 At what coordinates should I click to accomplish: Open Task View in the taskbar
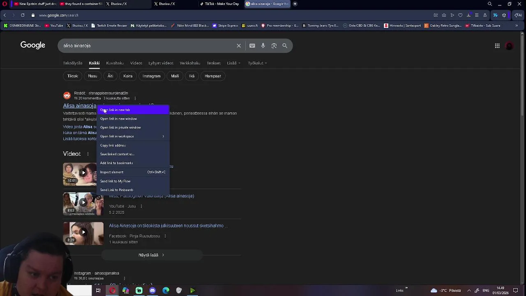98,291
